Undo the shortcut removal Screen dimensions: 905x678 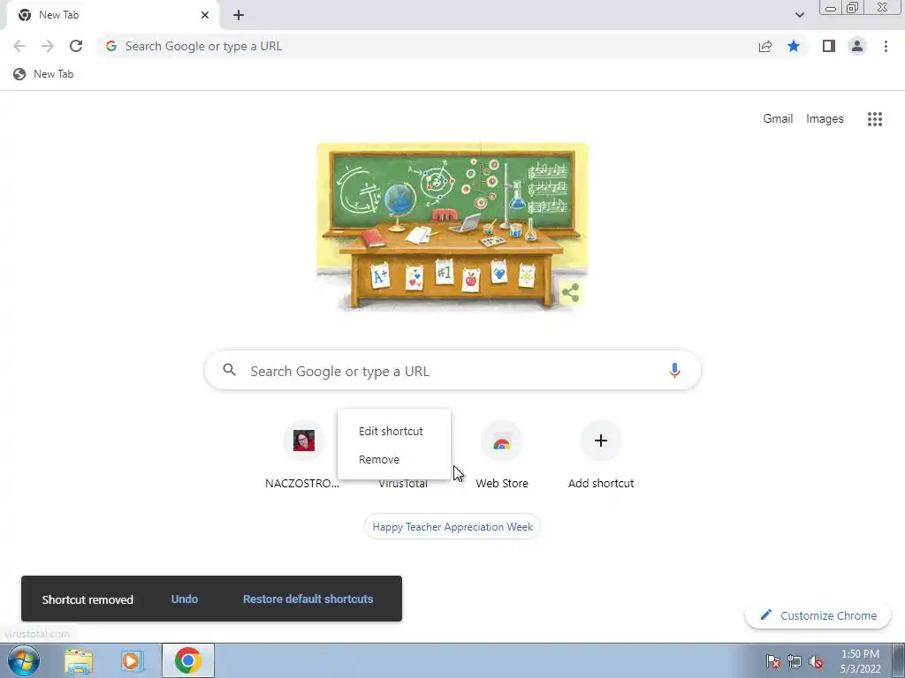185,599
